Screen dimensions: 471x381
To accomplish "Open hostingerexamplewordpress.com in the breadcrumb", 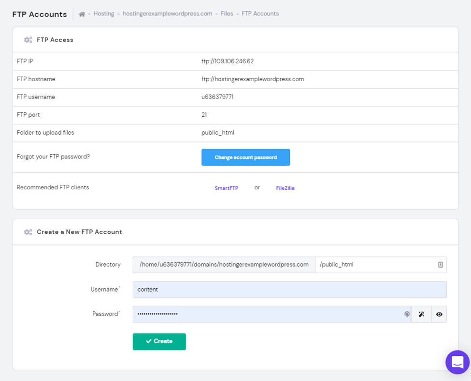I will pos(167,14).
